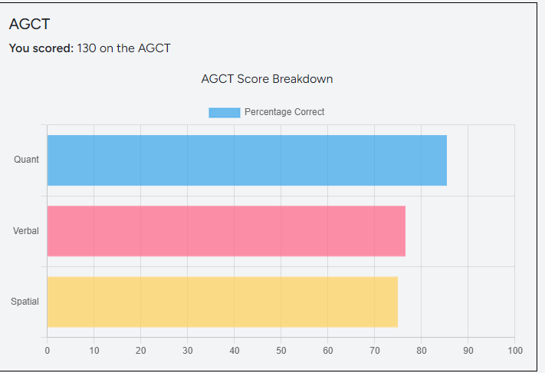Image resolution: width=545 pixels, height=373 pixels.
Task: Click the 100 tick label on x-axis
Action: tap(515, 351)
